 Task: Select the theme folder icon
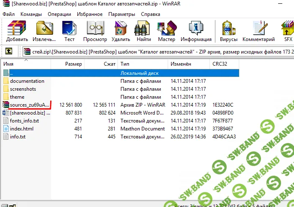pos(6,97)
